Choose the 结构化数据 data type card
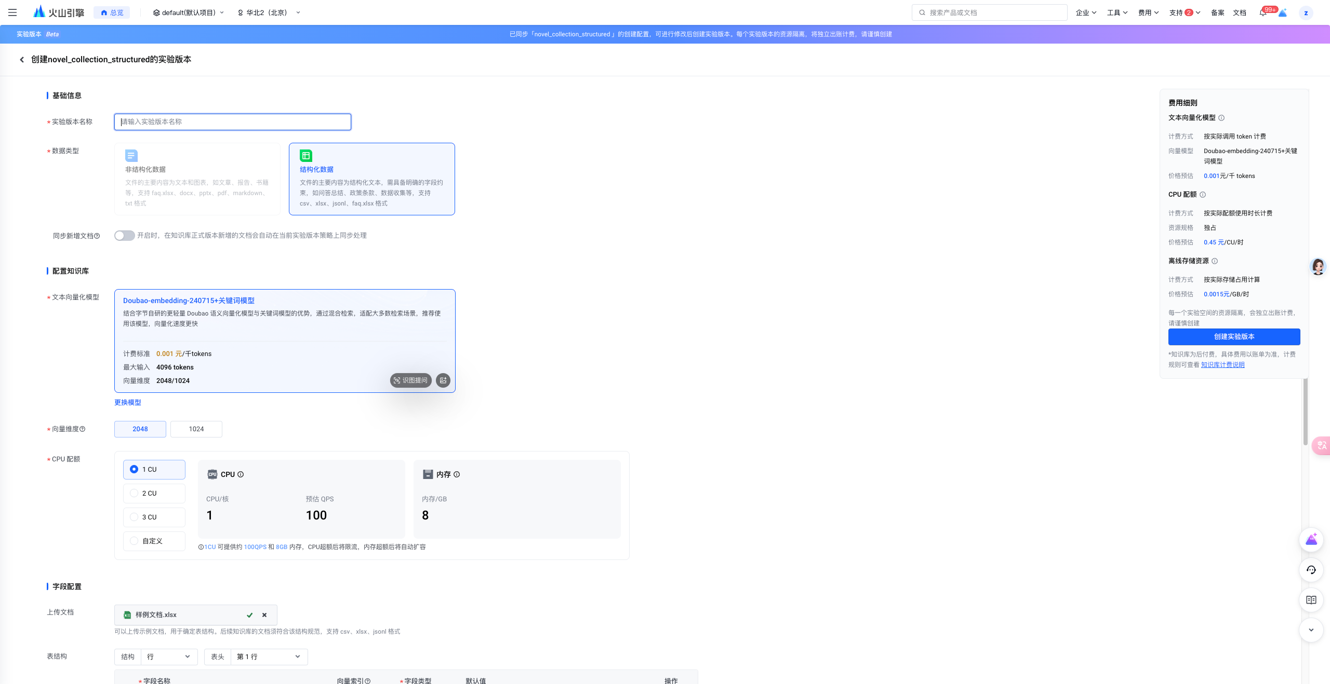Image resolution: width=1330 pixels, height=684 pixels. tap(372, 179)
